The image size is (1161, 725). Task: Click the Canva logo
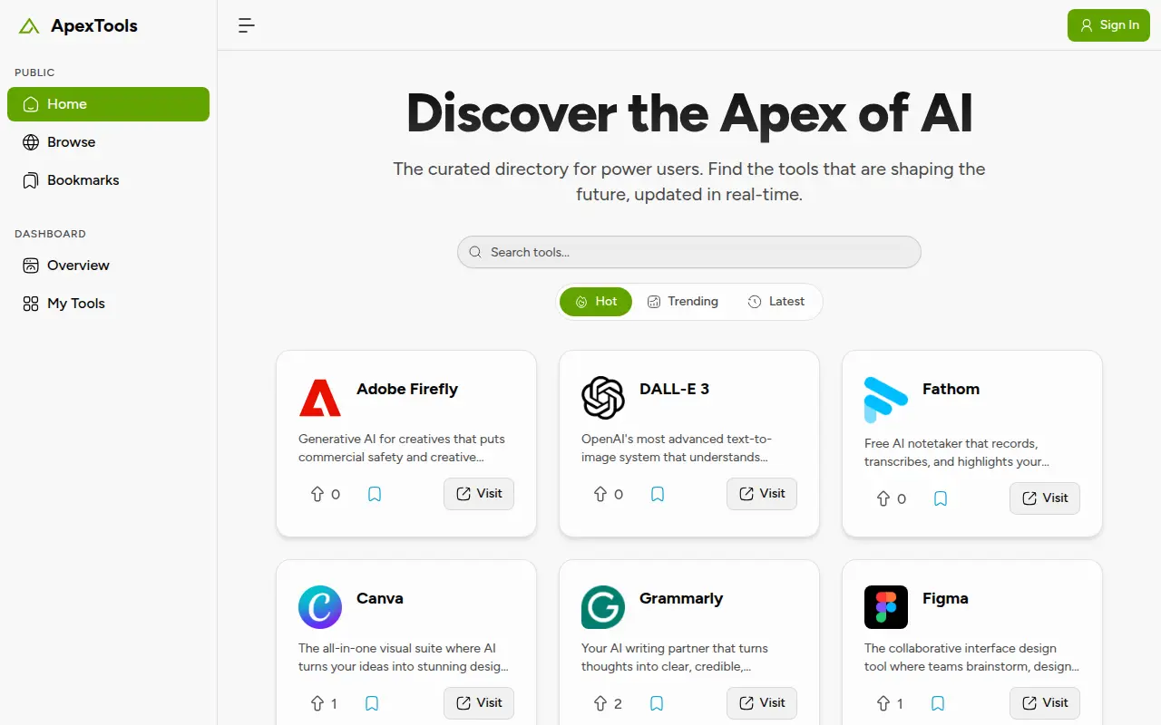click(x=320, y=607)
